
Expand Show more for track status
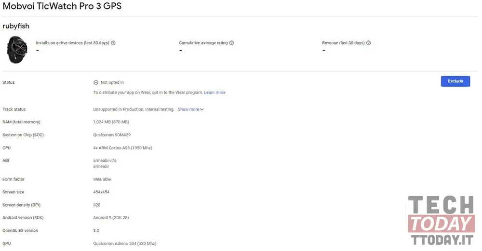click(190, 109)
